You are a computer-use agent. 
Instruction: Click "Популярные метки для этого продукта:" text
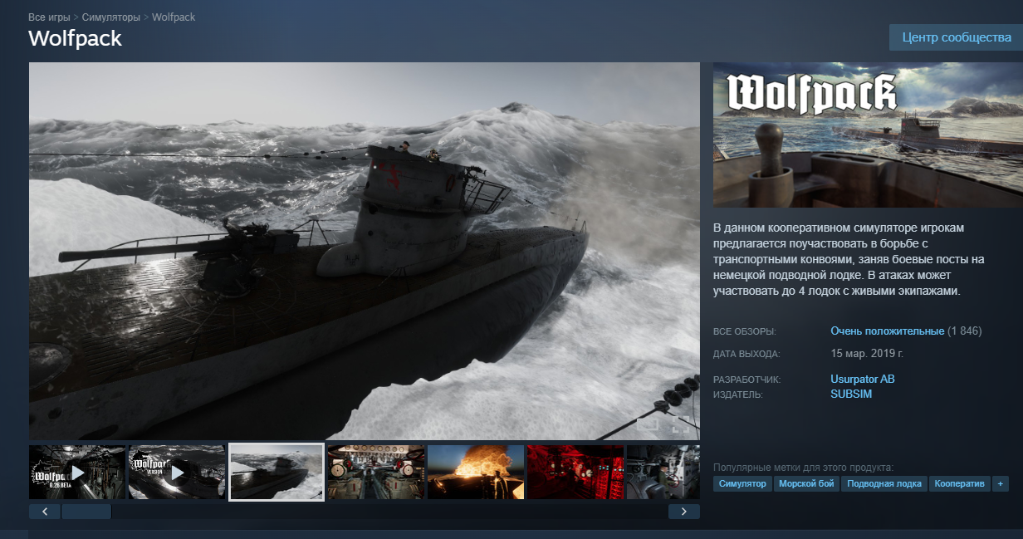click(x=803, y=468)
